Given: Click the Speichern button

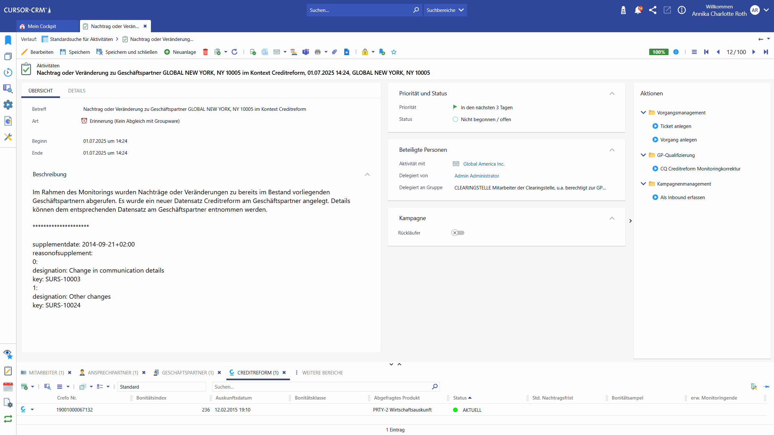Looking at the screenshot, I should point(75,52).
